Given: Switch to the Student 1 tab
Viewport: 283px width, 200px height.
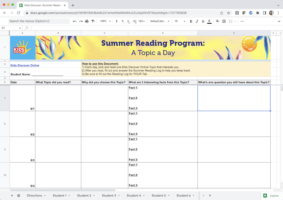Looking at the screenshot, I should (59, 195).
